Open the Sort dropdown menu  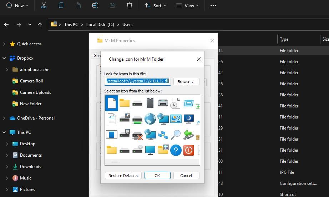click(x=155, y=5)
